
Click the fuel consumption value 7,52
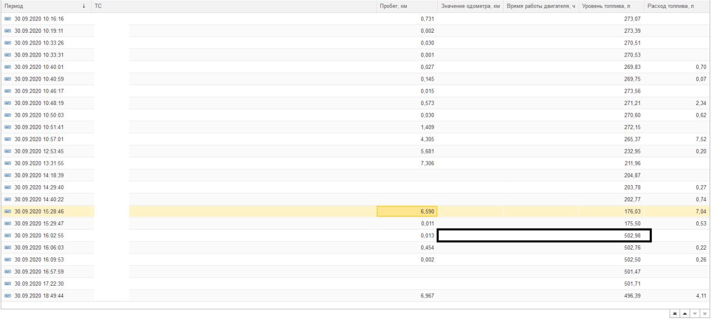pos(701,139)
